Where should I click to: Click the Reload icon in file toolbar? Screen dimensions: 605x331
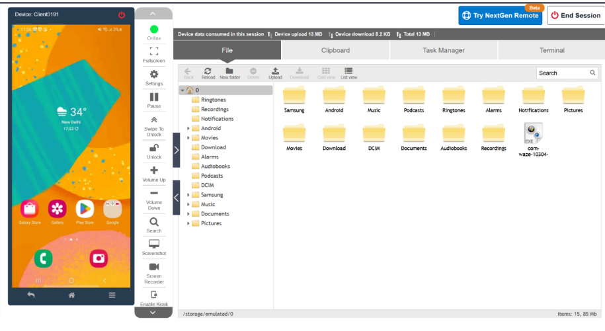pos(208,71)
